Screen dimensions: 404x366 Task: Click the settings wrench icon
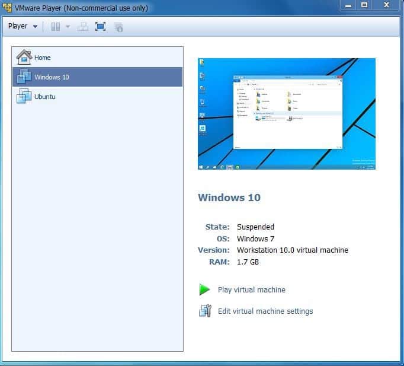(205, 311)
